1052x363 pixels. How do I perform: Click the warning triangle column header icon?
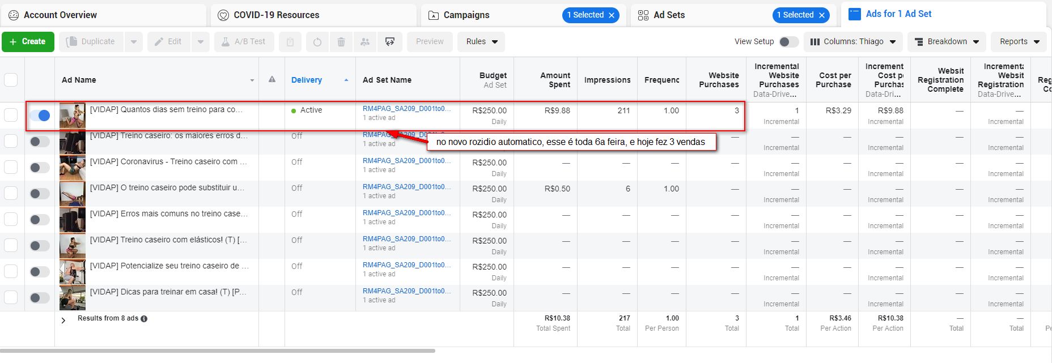(272, 80)
